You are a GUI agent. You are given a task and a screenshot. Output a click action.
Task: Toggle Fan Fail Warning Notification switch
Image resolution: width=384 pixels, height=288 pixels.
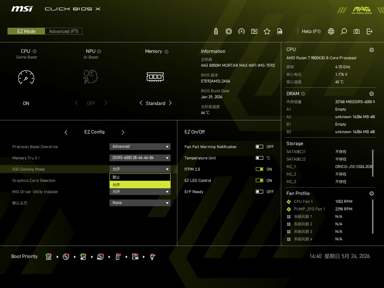[259, 147]
